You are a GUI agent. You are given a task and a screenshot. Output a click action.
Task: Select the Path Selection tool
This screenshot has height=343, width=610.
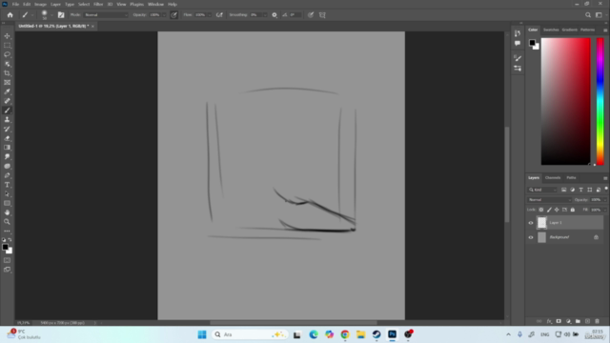[x=7, y=194]
